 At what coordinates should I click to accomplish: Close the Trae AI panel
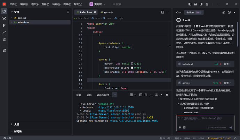pyautogui.click(x=234, y=12)
